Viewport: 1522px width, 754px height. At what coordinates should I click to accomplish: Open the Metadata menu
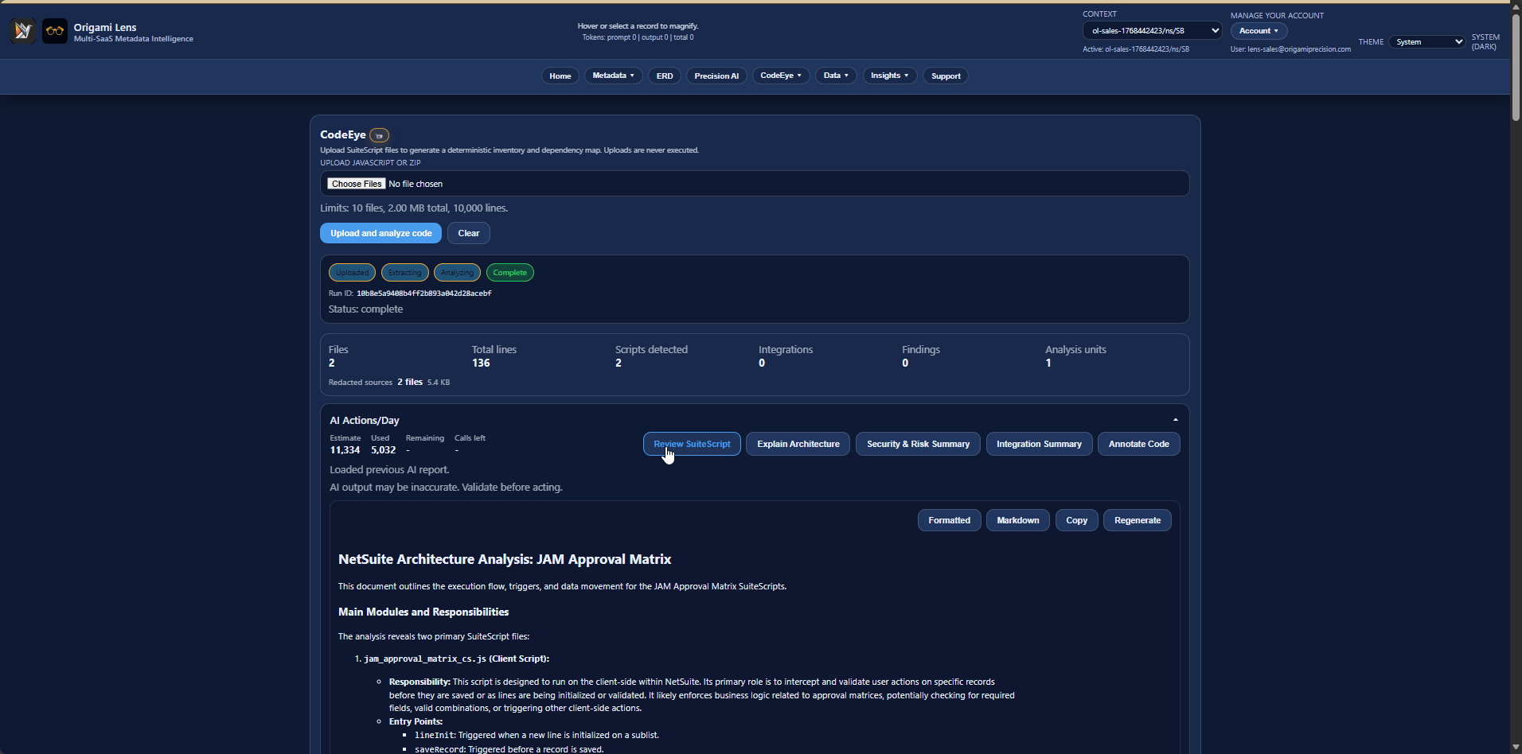[x=613, y=76]
